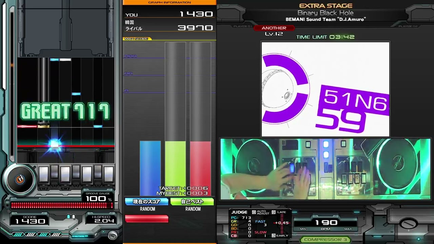
Task: Click the 51N6 59 music video thumbnail
Action: pos(325,89)
